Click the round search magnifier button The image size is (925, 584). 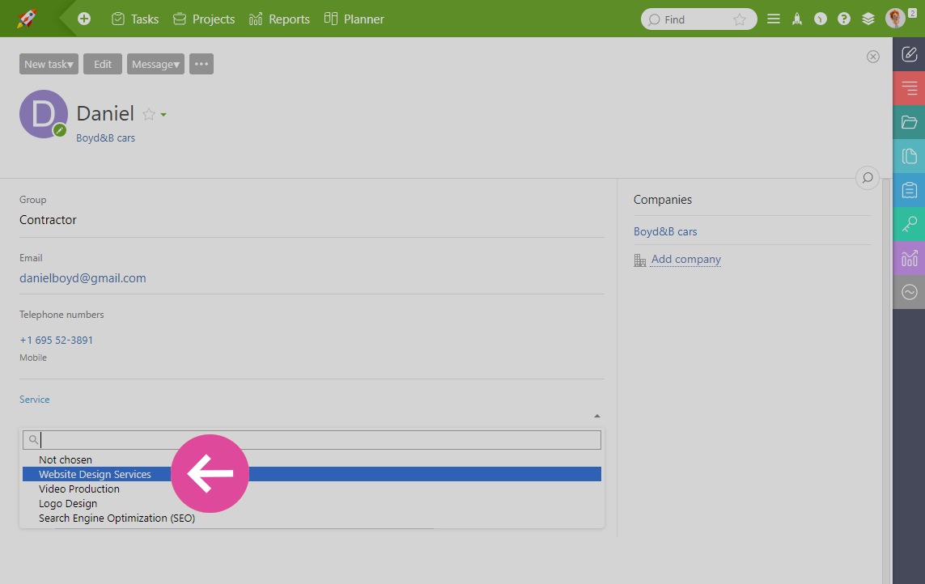click(868, 178)
